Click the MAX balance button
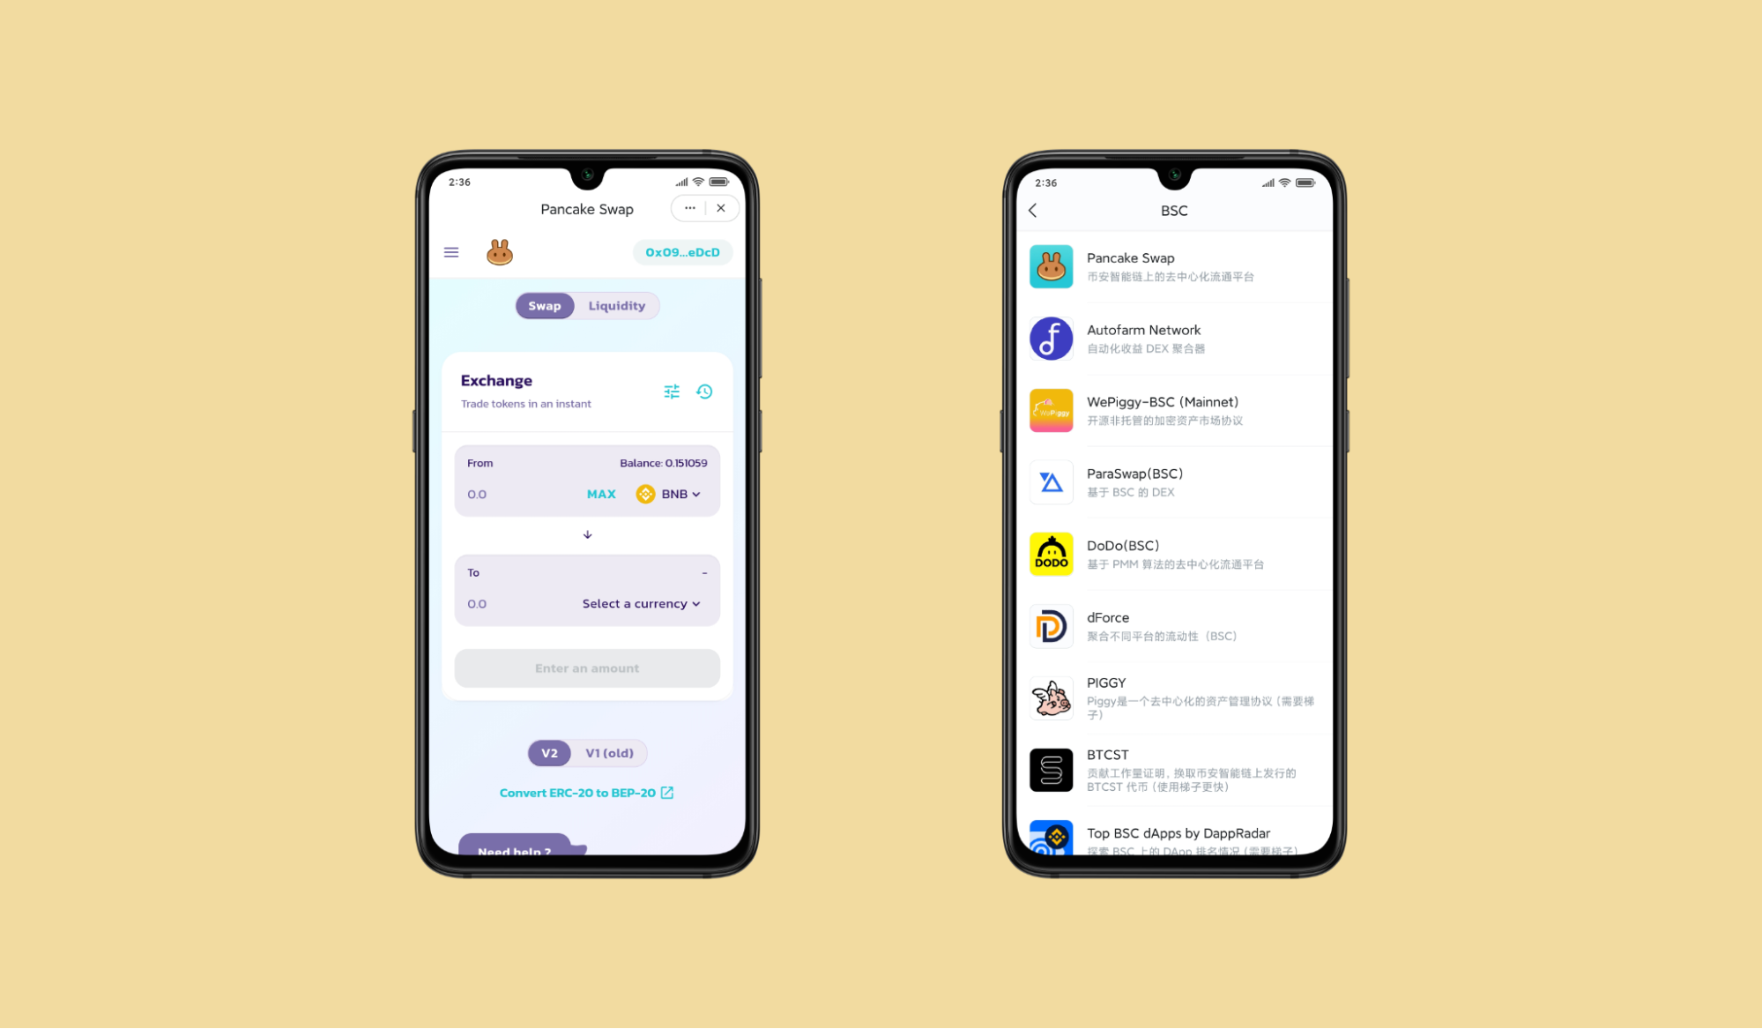Viewport: 1762px width, 1029px height. (x=600, y=494)
